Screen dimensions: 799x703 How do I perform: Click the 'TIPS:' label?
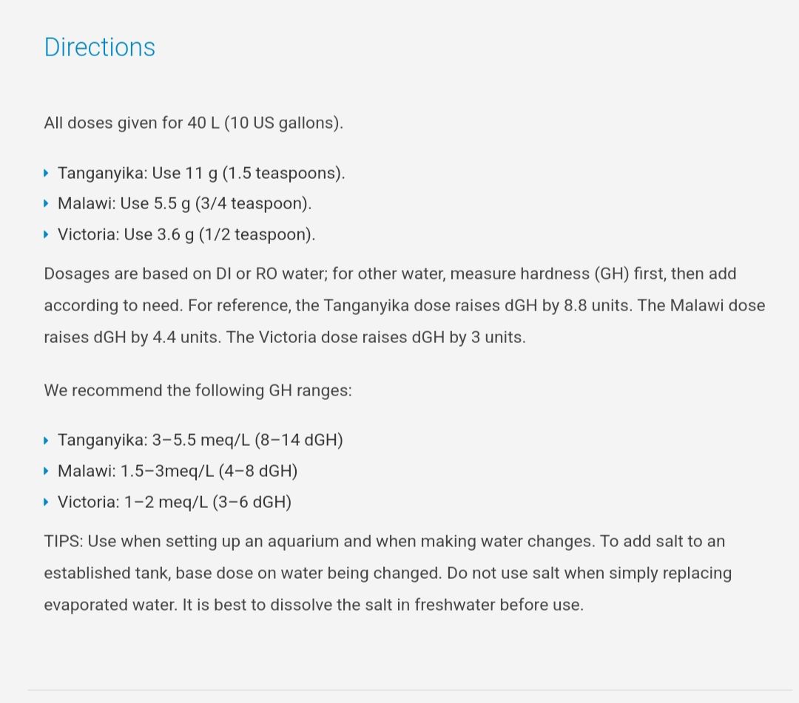tap(64, 541)
